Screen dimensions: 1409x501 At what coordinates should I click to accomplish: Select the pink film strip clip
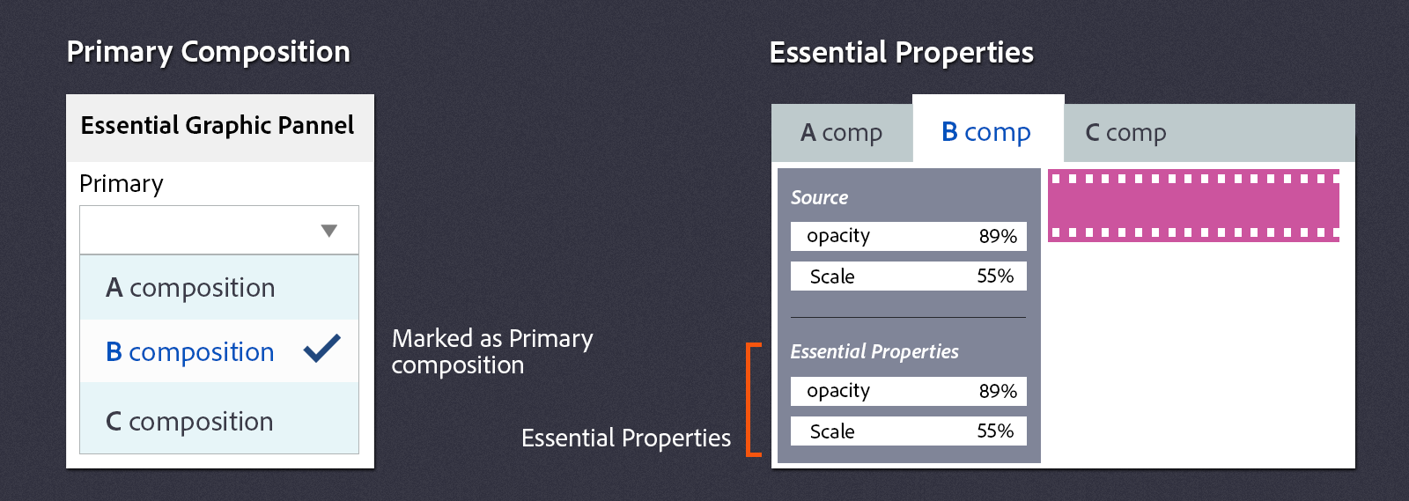coord(1193,205)
